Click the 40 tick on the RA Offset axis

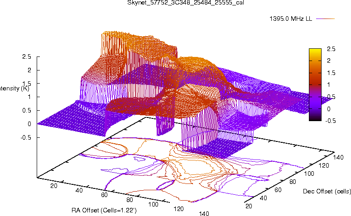79,191
